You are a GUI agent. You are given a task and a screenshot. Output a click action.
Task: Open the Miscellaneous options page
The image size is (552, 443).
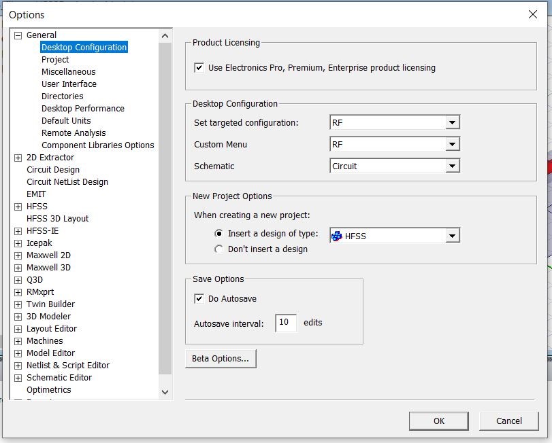point(68,72)
